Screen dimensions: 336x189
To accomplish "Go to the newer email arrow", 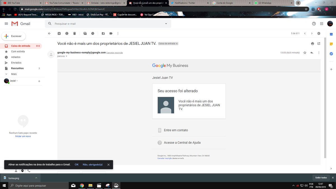I will click(305, 33).
